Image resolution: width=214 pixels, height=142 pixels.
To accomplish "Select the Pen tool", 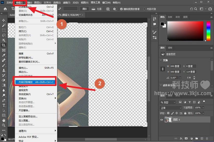I will click(x=4, y=100).
